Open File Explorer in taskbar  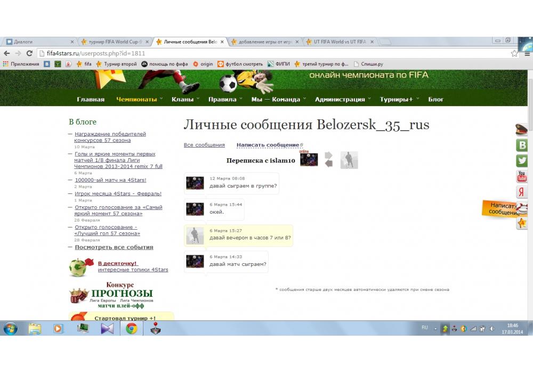[x=35, y=328]
